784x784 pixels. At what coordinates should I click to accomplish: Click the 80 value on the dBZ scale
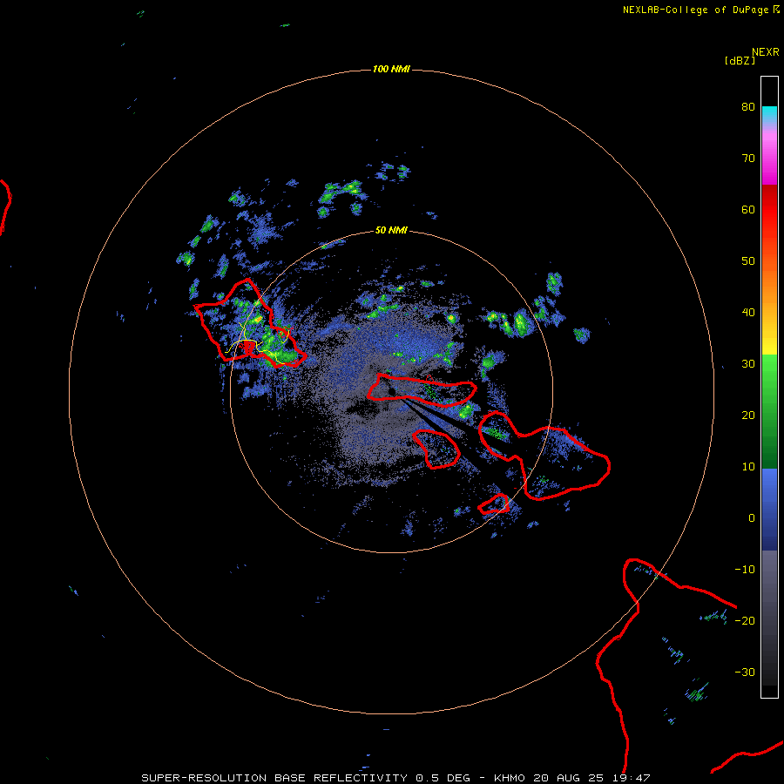[748, 106]
